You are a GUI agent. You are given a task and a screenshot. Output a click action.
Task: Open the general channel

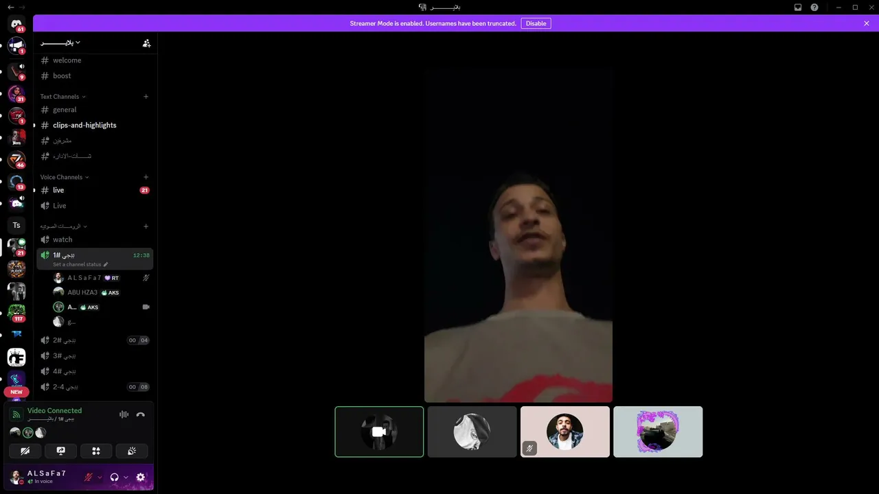[x=95, y=110]
